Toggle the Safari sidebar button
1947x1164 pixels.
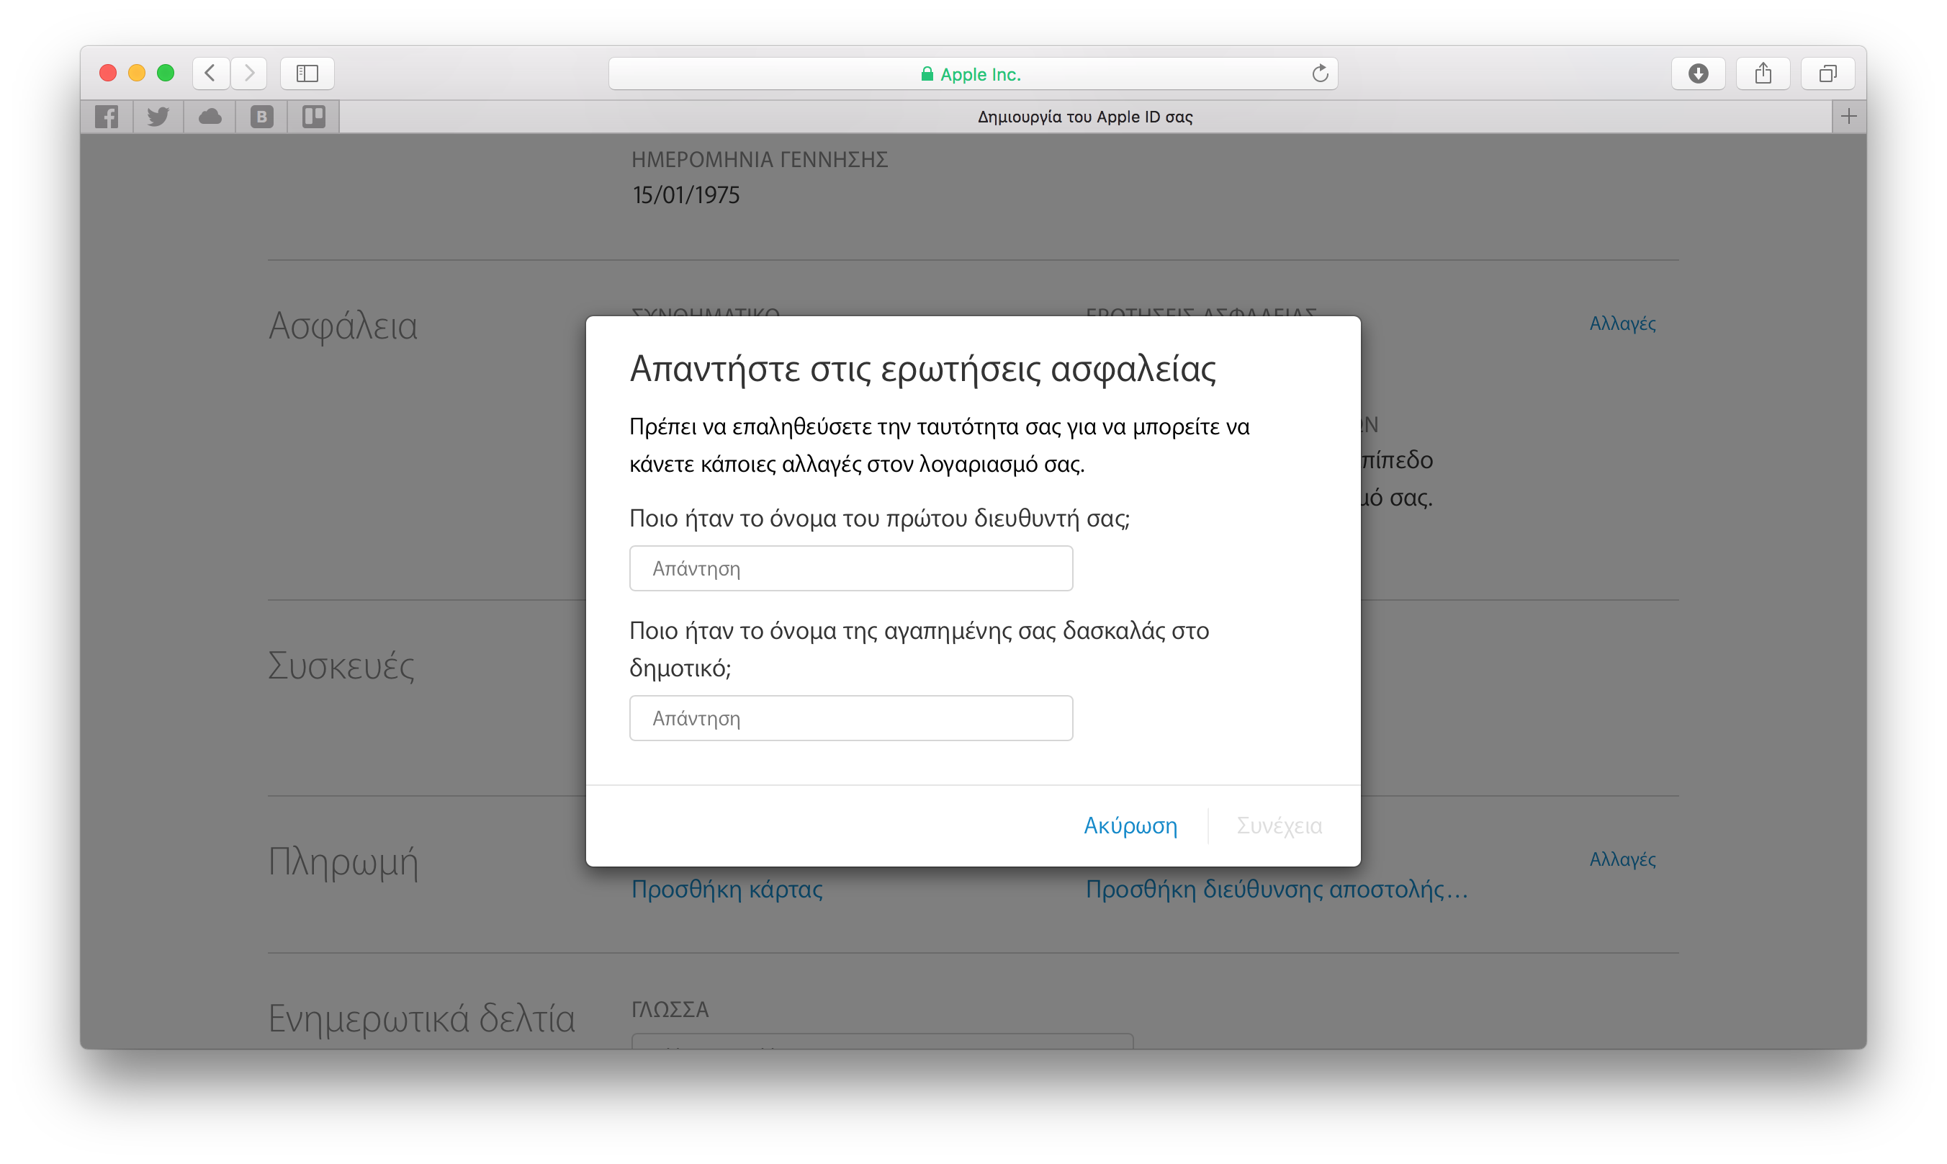click(307, 73)
